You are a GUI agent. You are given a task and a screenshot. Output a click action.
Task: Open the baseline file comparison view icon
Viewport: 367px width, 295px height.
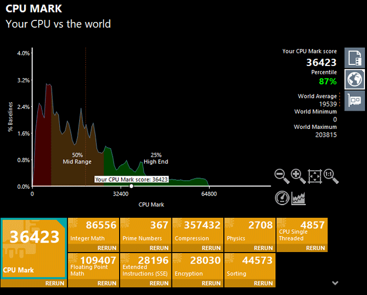354,57
